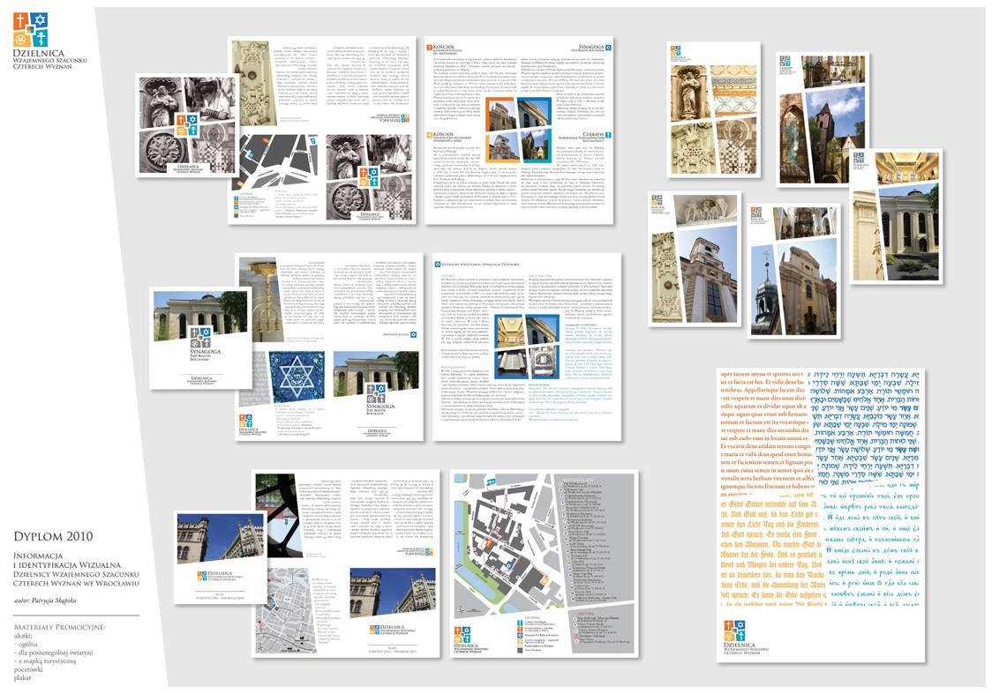Click the yellow-framed church tower photo
This screenshot has width=992, height=694.
pyautogui.click(x=504, y=146)
